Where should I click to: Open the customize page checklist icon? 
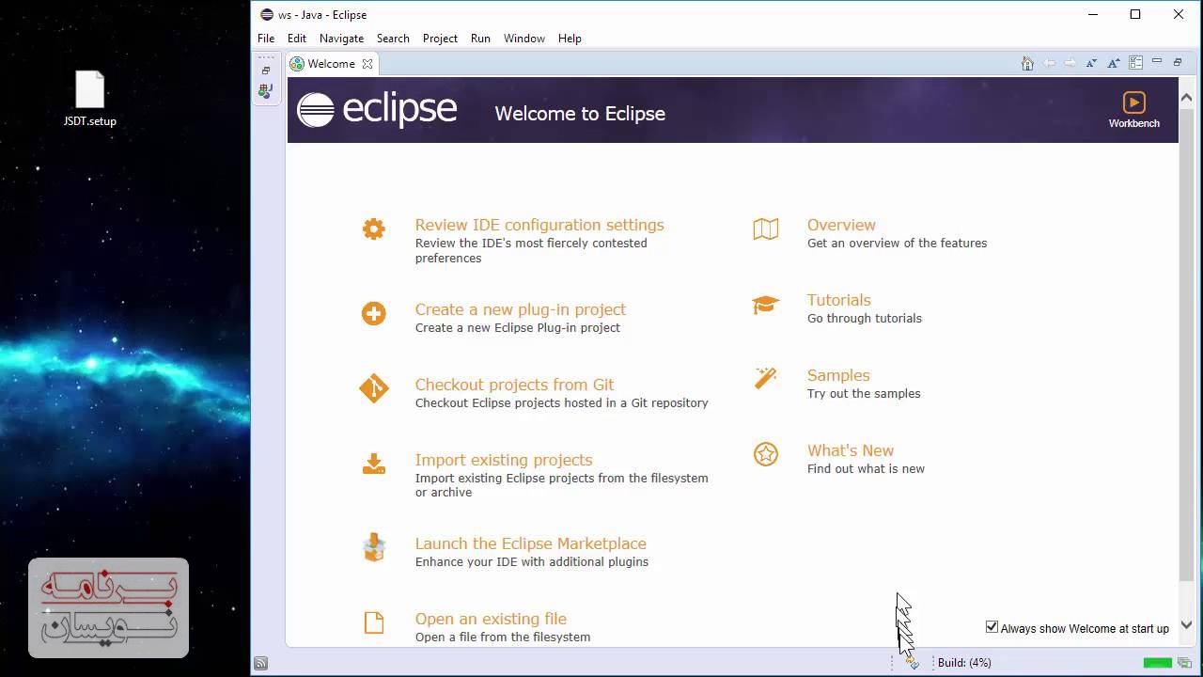(x=1135, y=63)
